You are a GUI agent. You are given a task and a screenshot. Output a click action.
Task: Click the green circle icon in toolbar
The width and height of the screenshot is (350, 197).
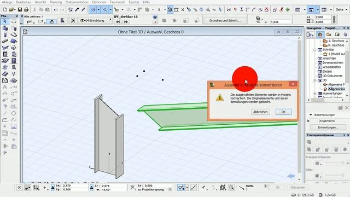point(288,10)
